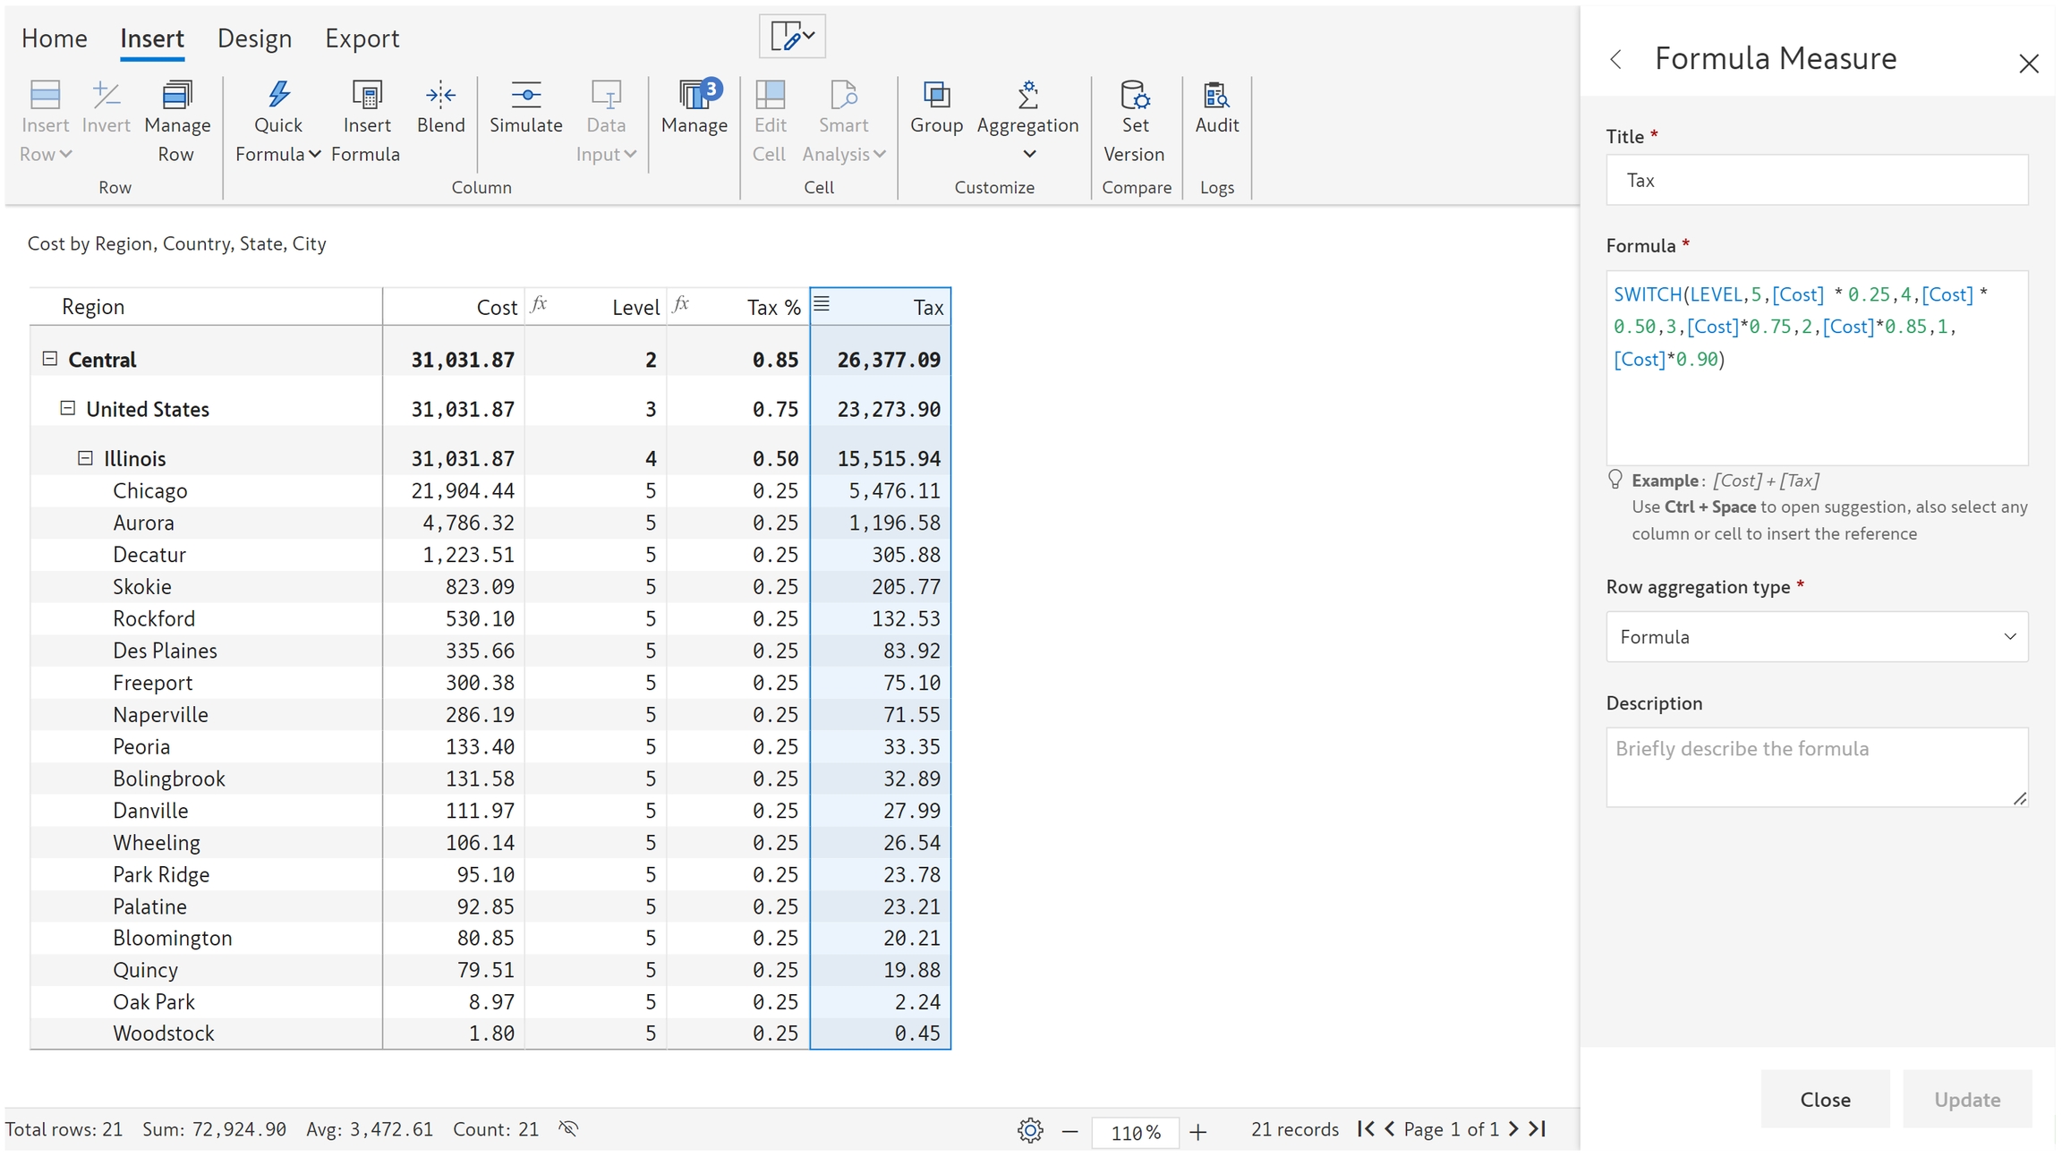The width and height of the screenshot is (2062, 1157).
Task: Click the zoom in plus button
Action: 1197,1132
